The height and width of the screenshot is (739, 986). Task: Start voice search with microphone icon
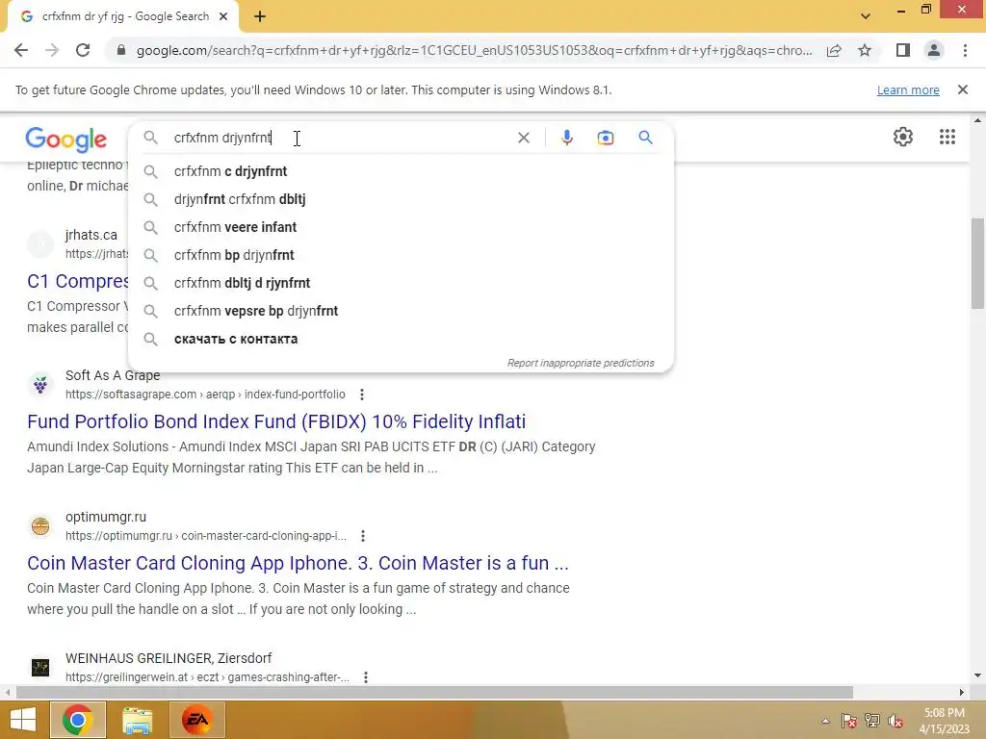click(x=566, y=138)
